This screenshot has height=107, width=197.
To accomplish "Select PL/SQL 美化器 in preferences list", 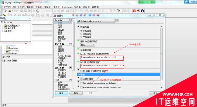I will (64, 56).
